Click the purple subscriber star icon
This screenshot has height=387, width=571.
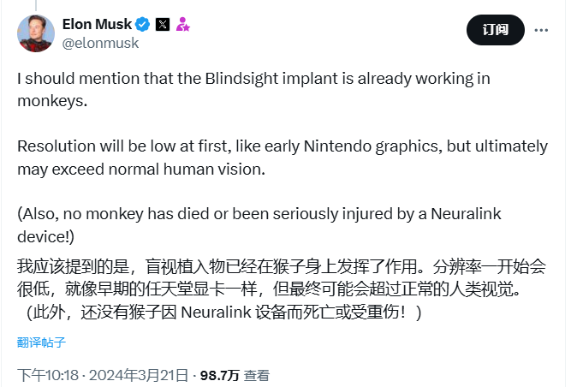coord(182,24)
